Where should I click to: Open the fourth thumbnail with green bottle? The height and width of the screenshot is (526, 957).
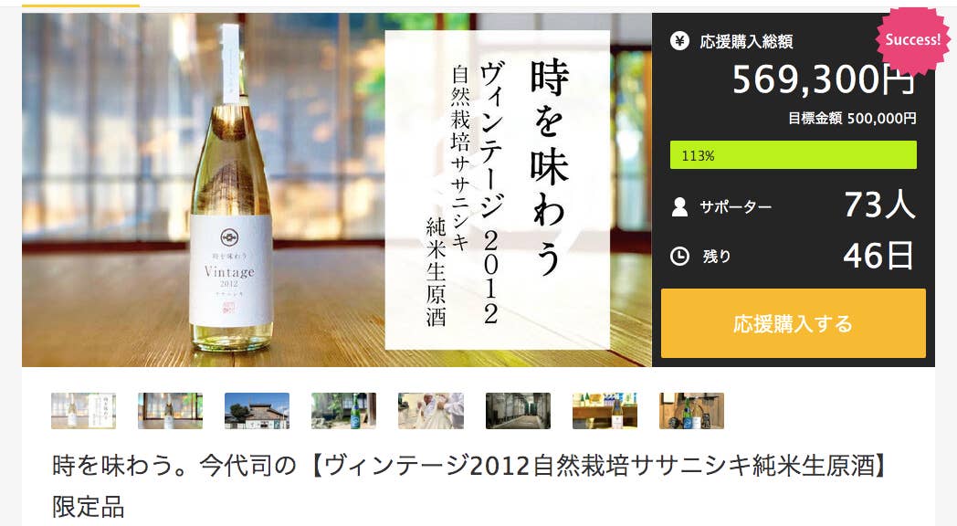343,411
